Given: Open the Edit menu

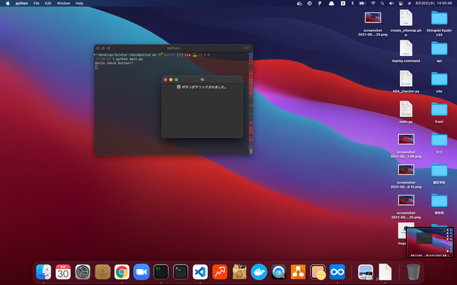Looking at the screenshot, I should 48,3.
